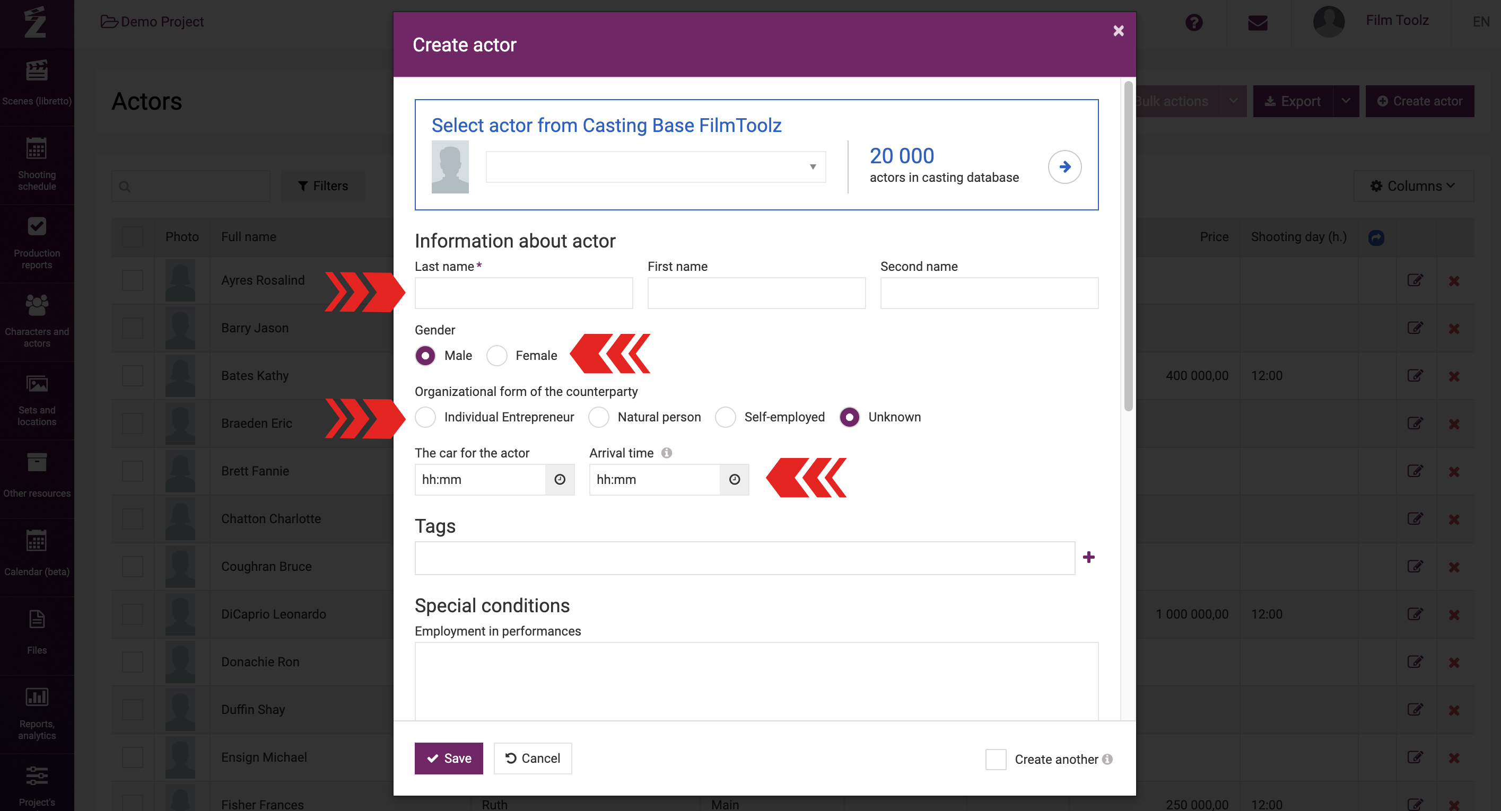
Task: Tick the select-all checkbox in Actors table
Action: click(132, 237)
